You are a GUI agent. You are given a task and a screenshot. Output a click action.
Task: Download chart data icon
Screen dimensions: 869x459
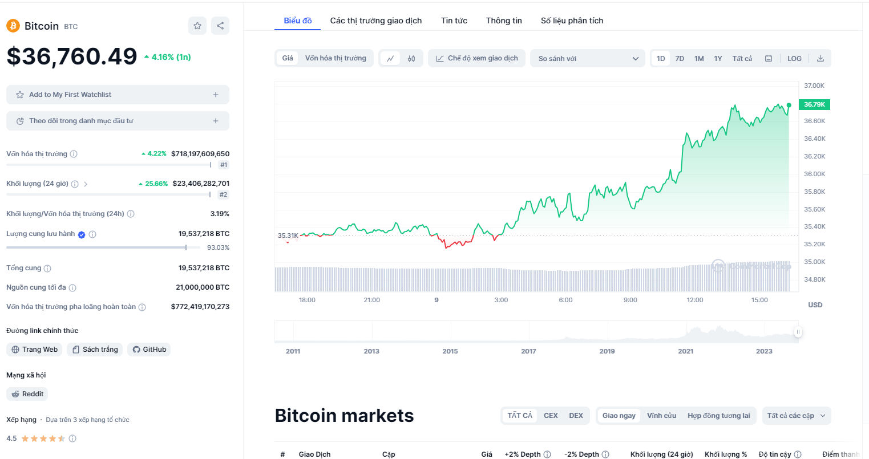[821, 58]
